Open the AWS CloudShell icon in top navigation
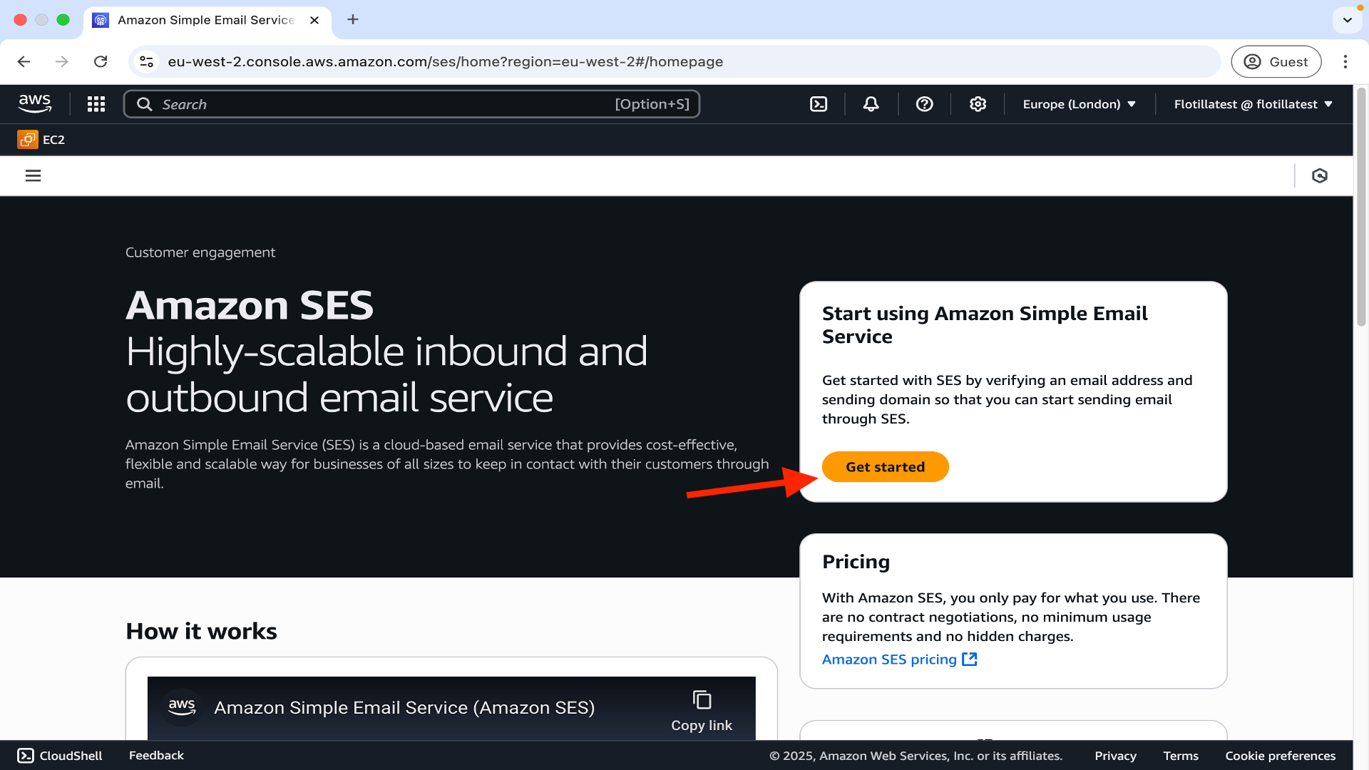Image resolution: width=1369 pixels, height=770 pixels. [819, 104]
